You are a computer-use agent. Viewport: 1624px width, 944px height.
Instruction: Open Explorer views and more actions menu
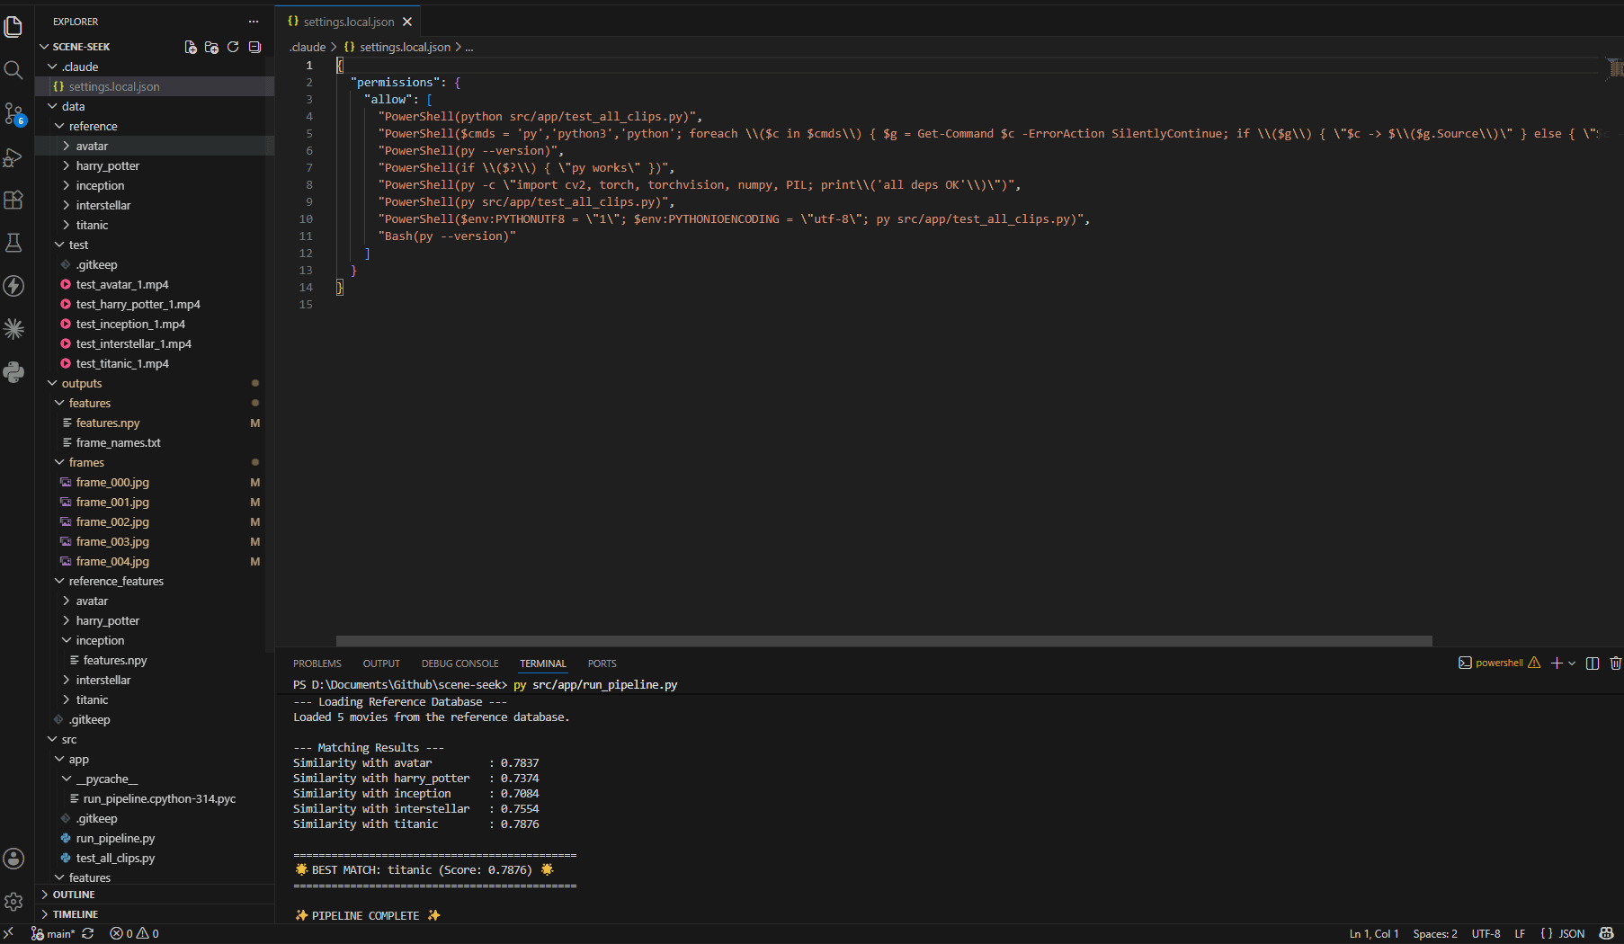[x=254, y=22]
